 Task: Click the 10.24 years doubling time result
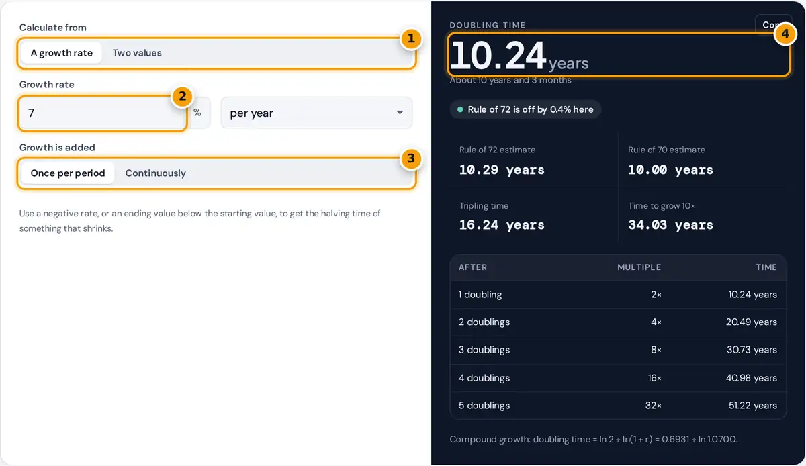point(519,55)
